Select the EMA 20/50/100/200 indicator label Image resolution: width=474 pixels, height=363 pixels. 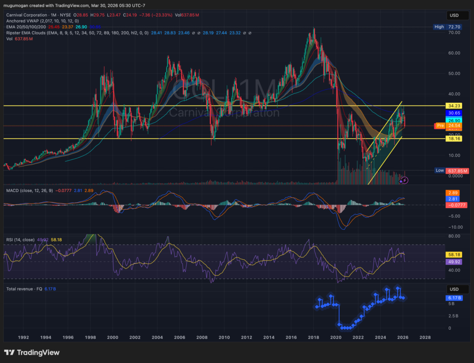coord(26,27)
